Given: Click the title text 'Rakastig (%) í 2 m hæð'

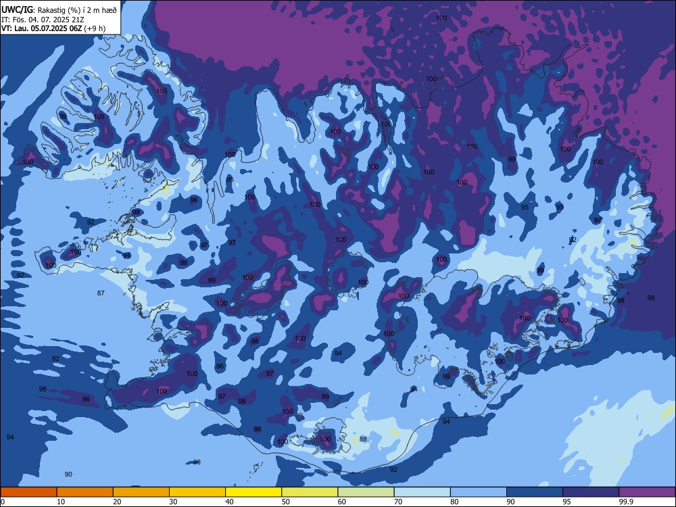Looking at the screenshot, I should (77, 10).
